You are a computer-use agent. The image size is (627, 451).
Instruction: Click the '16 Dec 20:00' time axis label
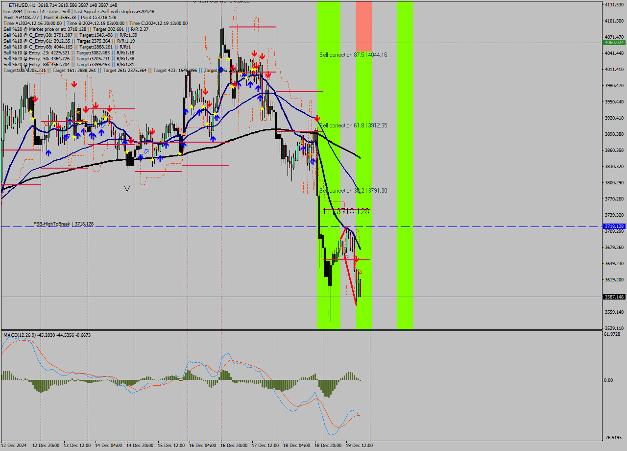click(x=234, y=446)
